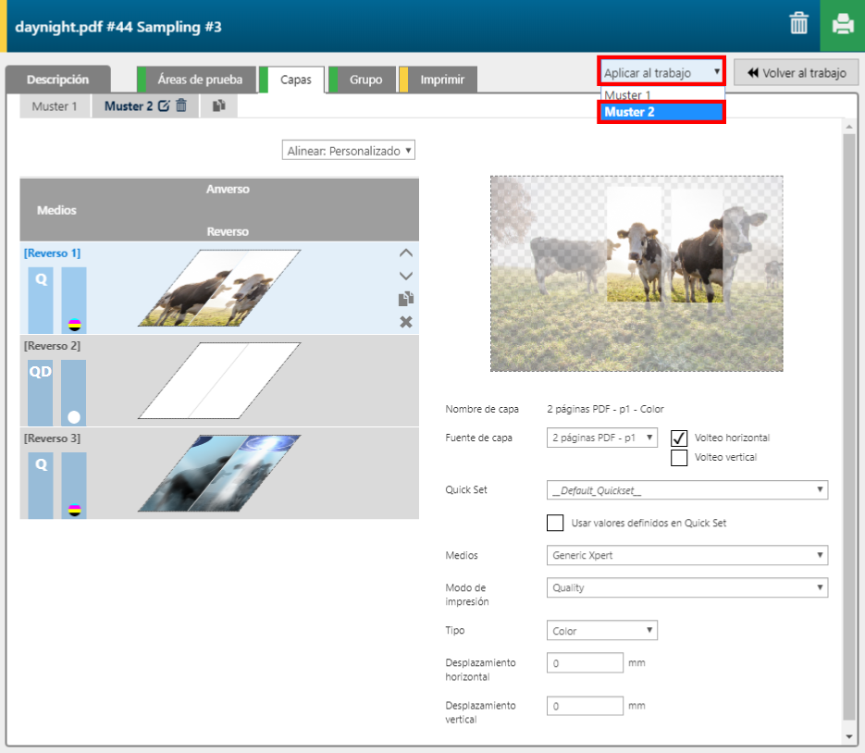Screen dimensions: 865x753
Task: Switch to the Áreas de prueba tab
Action: 200,80
